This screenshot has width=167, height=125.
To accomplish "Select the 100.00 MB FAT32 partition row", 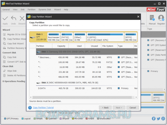I will [x=87, y=62].
